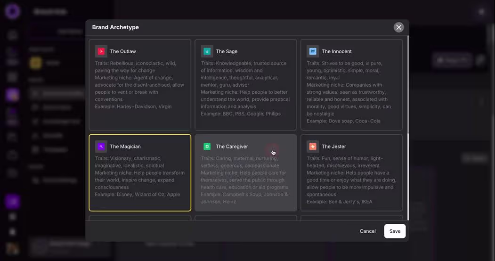Click "Example: Ben & Jerry's, IKEA" text
Image resolution: width=495 pixels, height=261 pixels.
[340, 202]
